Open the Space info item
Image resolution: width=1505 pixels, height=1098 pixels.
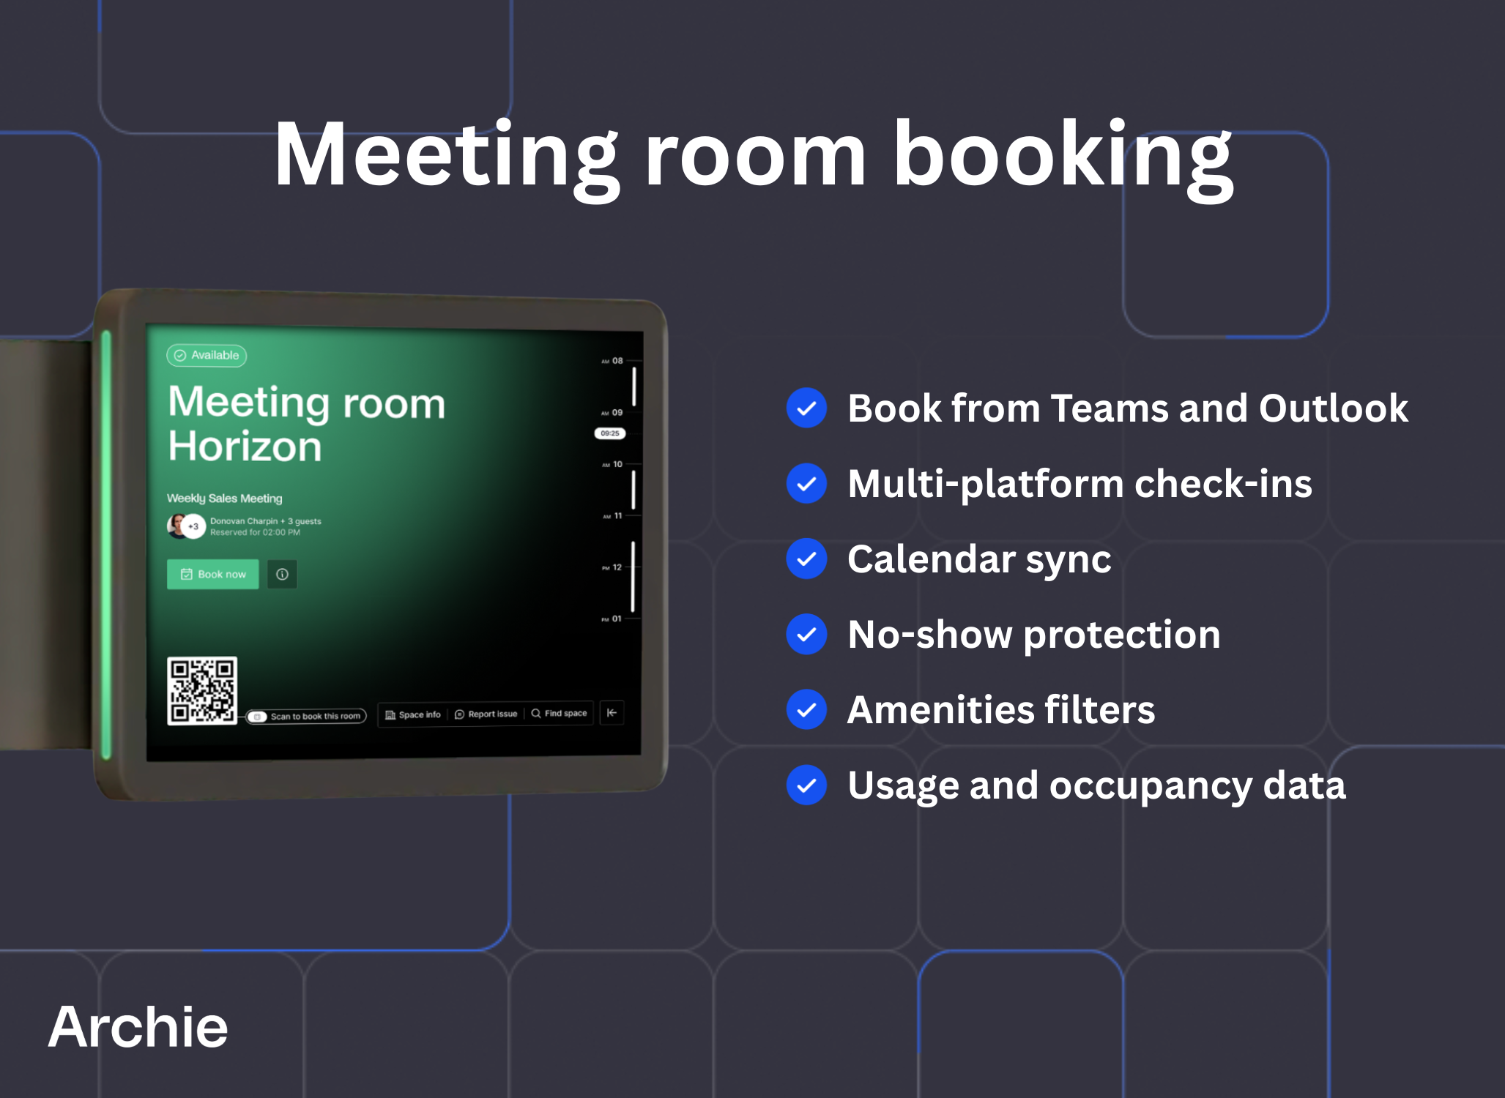413,714
